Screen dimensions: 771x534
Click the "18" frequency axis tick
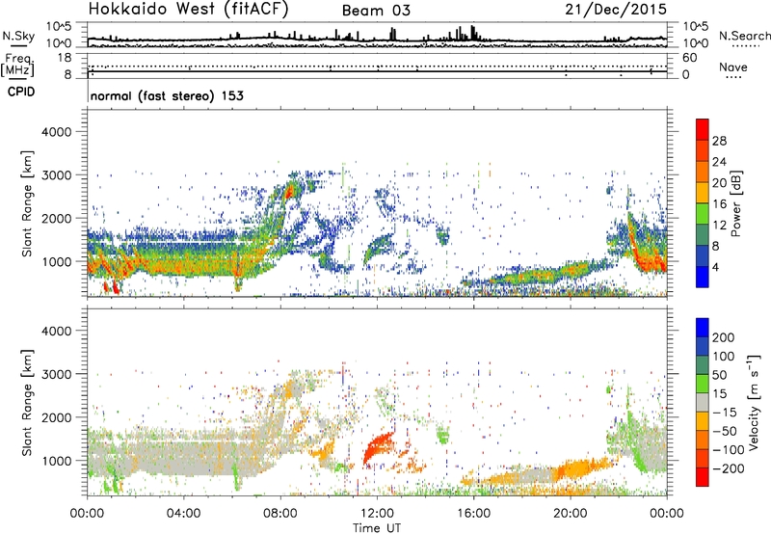click(65, 58)
